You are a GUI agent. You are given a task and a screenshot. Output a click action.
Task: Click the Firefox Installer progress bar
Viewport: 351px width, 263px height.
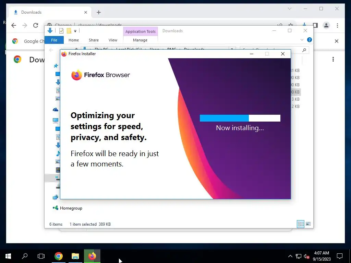click(x=240, y=118)
